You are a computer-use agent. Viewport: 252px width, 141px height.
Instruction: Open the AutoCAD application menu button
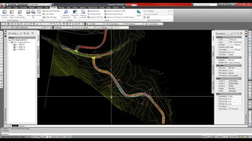tap(2, 5)
